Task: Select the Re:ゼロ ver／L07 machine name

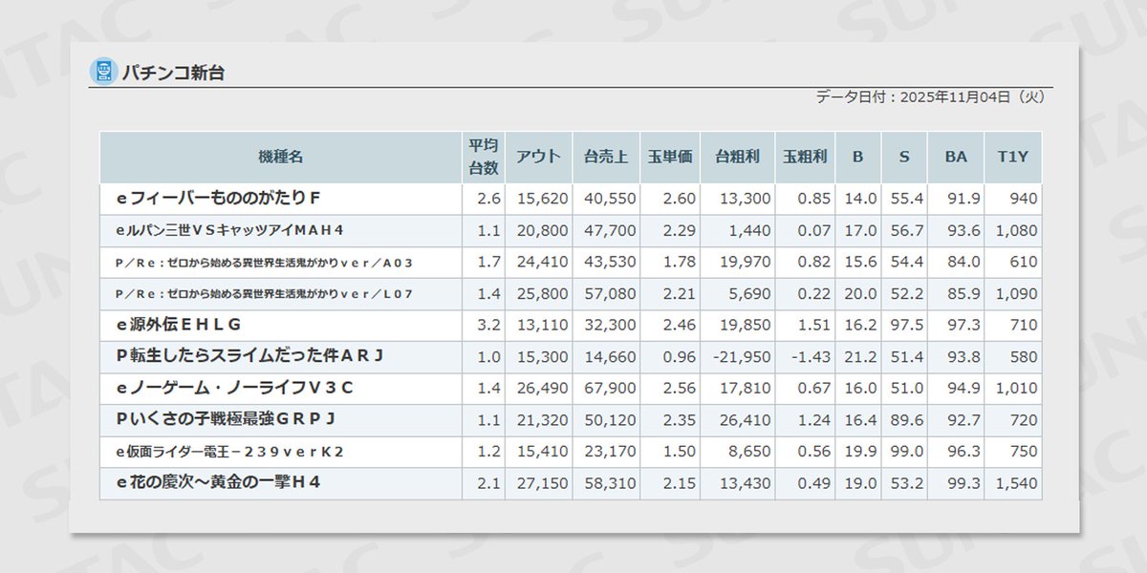Action: pyautogui.click(x=264, y=293)
